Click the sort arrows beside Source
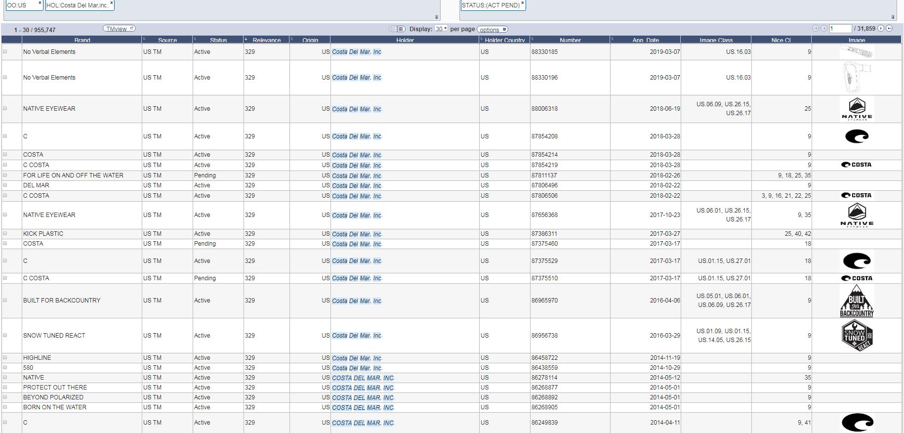This screenshot has width=904, height=433. pos(144,39)
